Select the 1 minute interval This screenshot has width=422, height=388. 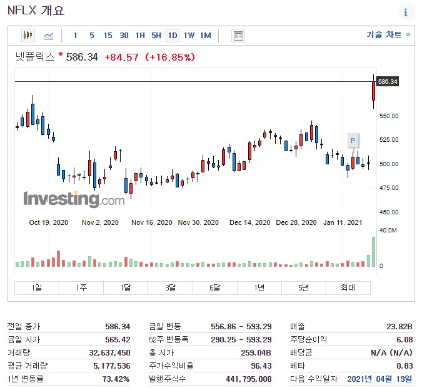tap(76, 35)
